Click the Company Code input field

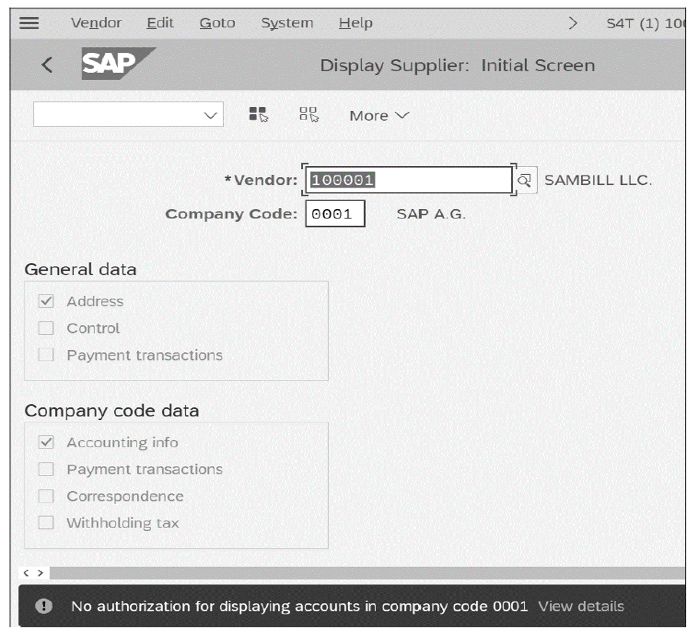coord(335,214)
